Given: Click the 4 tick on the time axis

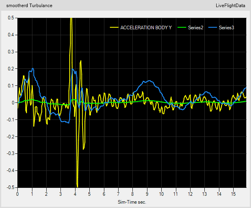Looking at the screenshot, I should (x=75, y=194).
